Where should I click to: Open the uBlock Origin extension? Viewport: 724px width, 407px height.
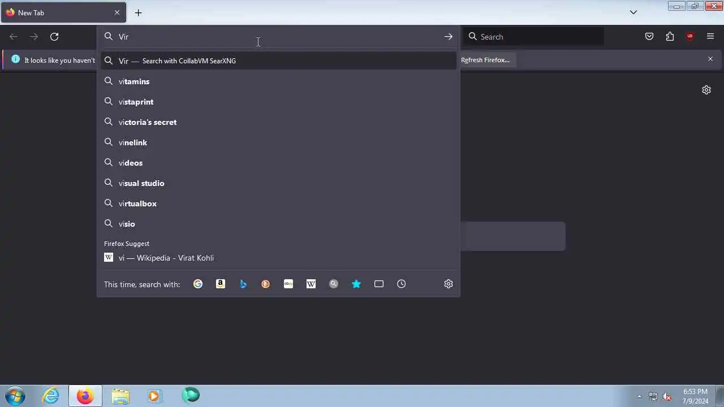(689, 37)
